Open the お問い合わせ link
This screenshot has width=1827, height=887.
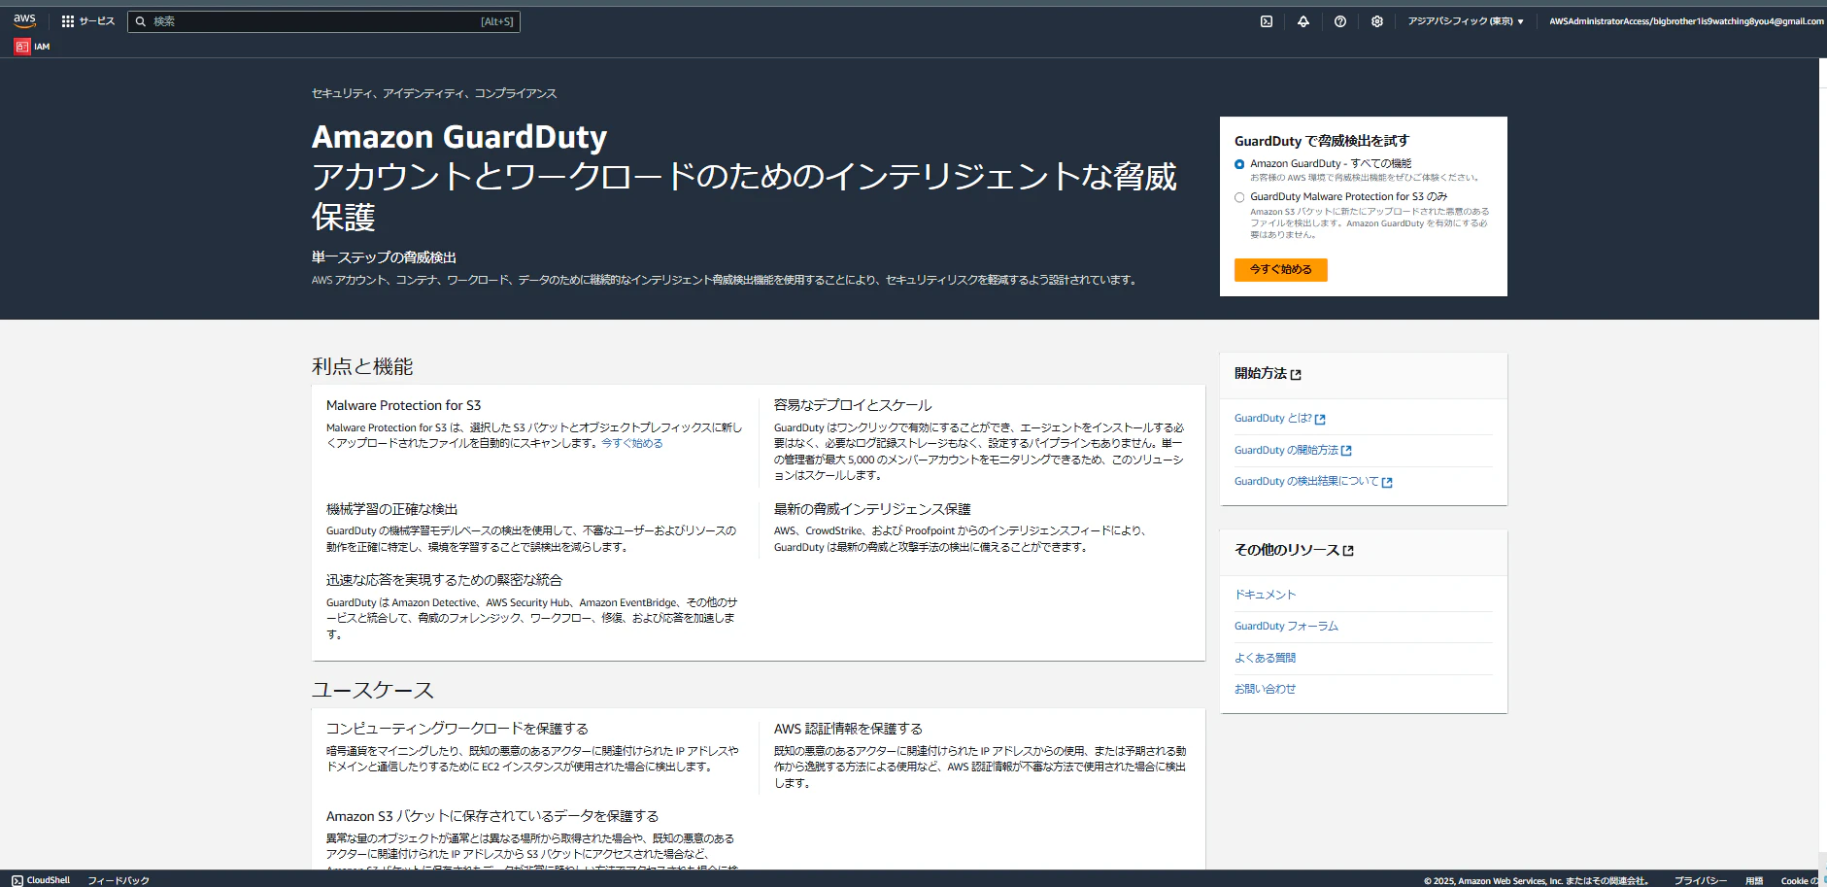pyautogui.click(x=1265, y=689)
